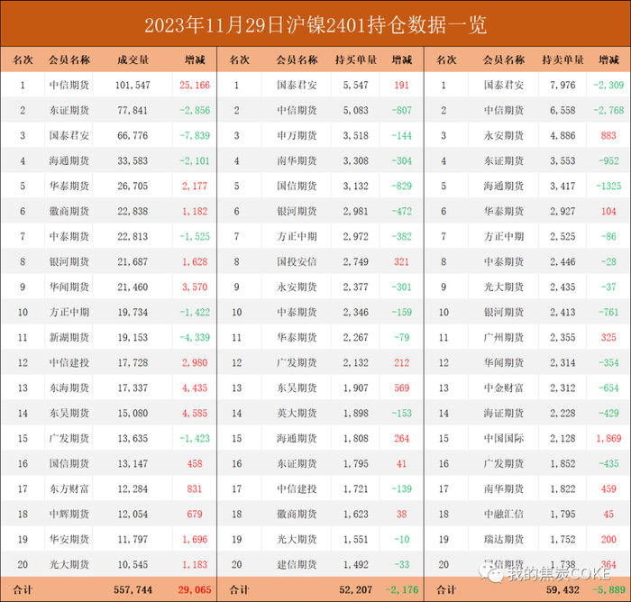
Task: Click the red change value '569'
Action: pos(402,388)
